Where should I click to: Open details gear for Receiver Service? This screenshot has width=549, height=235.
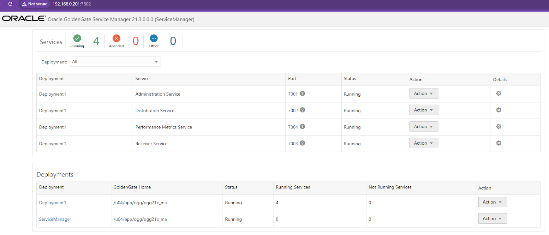point(499,143)
